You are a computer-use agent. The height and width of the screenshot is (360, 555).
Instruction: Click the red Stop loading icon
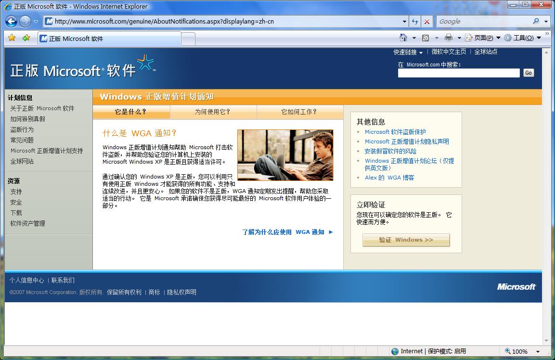coord(427,22)
